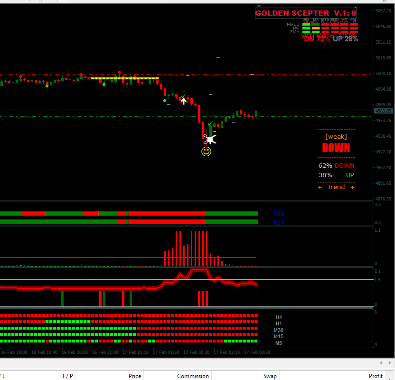The width and height of the screenshot is (395, 380).
Task: Click the Golden Scepter V.1 title label
Action: (305, 13)
